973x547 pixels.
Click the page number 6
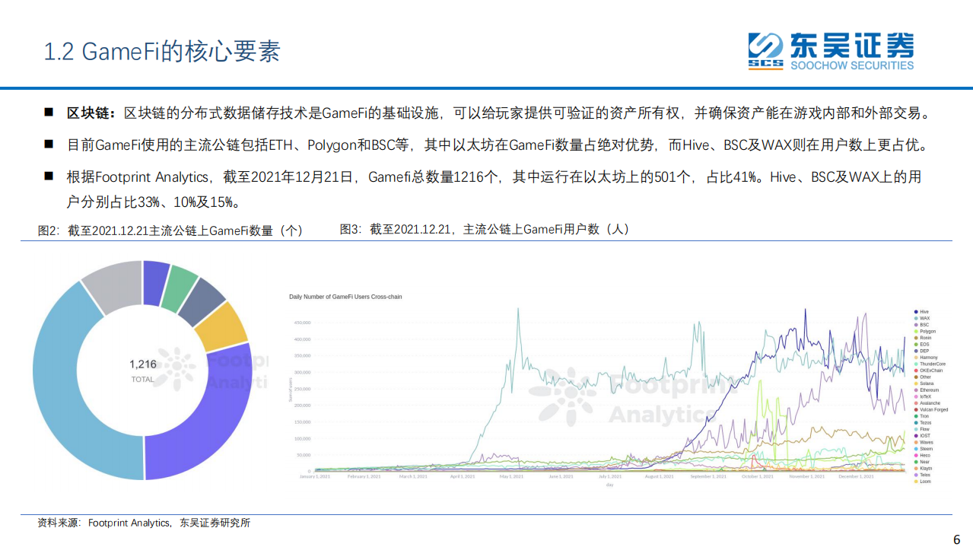tap(957, 539)
